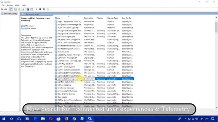
Task: Select the Data Usage service
Action: [x=94, y=97]
